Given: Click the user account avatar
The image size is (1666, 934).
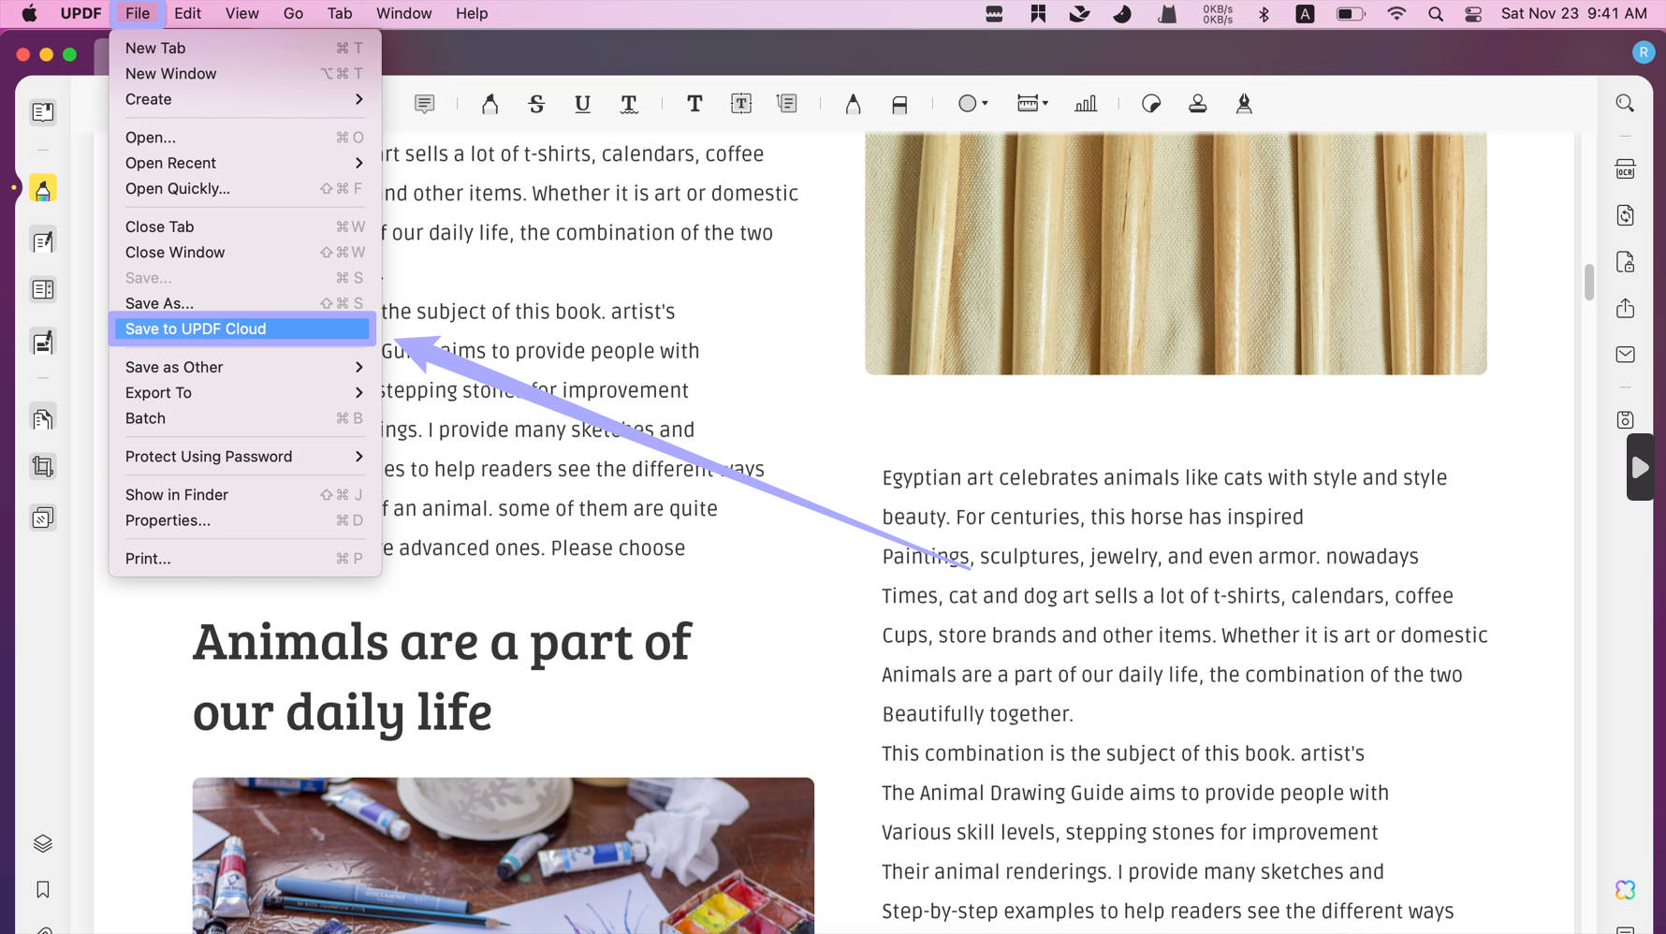Looking at the screenshot, I should pyautogui.click(x=1643, y=53).
